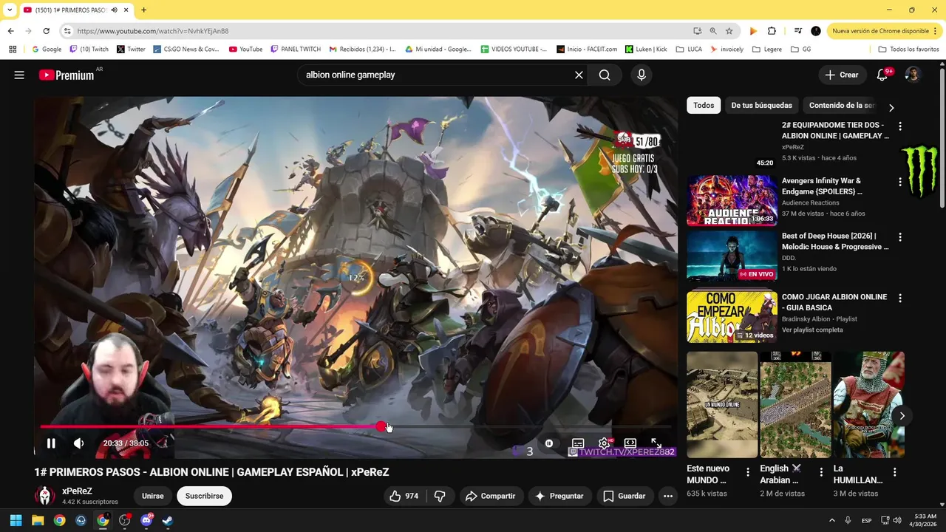This screenshot has height=532, width=946.
Task: Click the red video progress bar scrubber
Action: tap(381, 426)
